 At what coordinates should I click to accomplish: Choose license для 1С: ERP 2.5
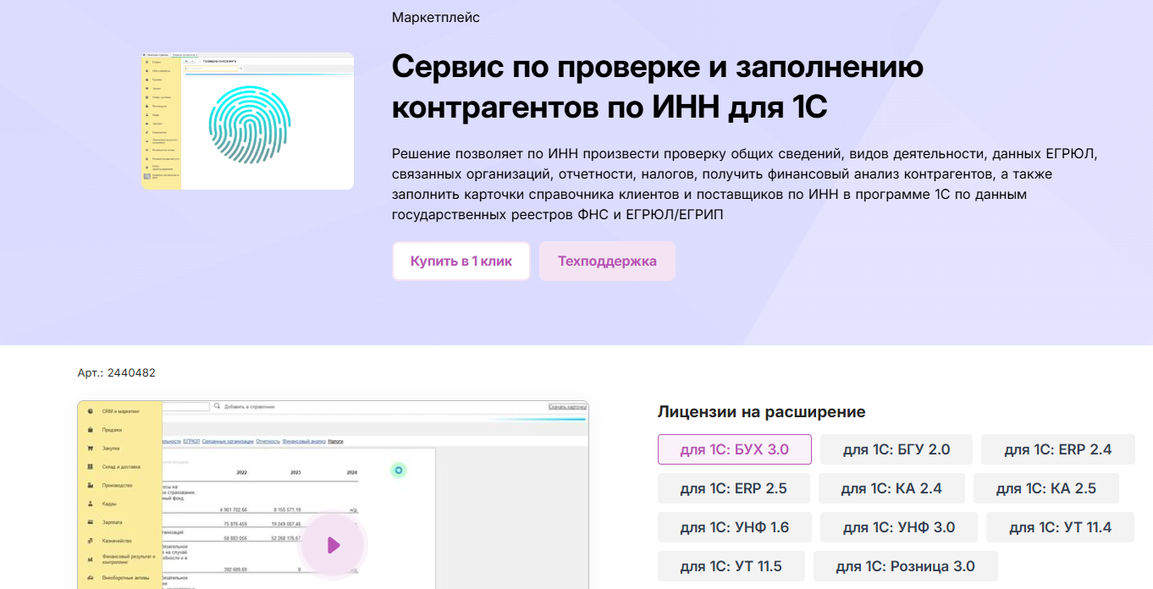click(x=733, y=488)
